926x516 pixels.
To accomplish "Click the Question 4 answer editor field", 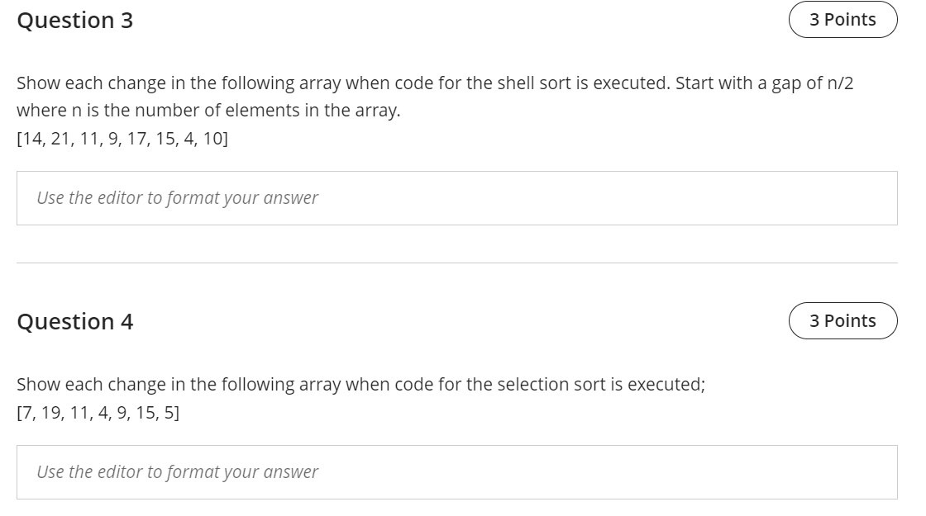I will (456, 472).
